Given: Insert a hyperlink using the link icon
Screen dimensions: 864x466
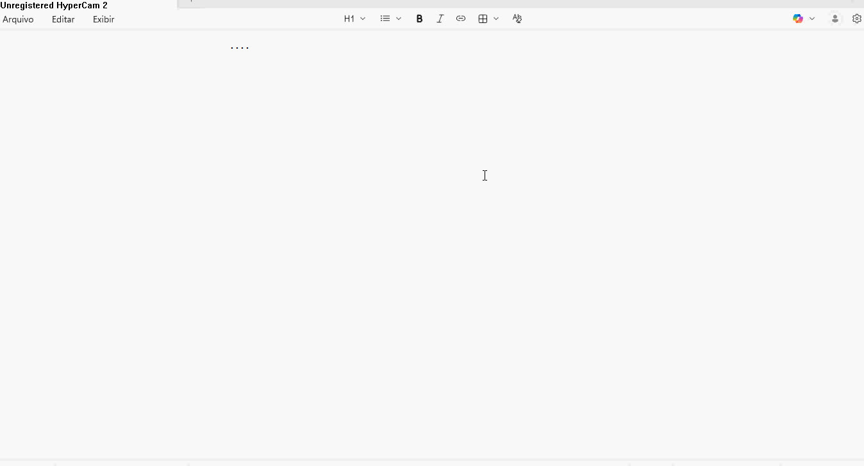Looking at the screenshot, I should (x=460, y=19).
